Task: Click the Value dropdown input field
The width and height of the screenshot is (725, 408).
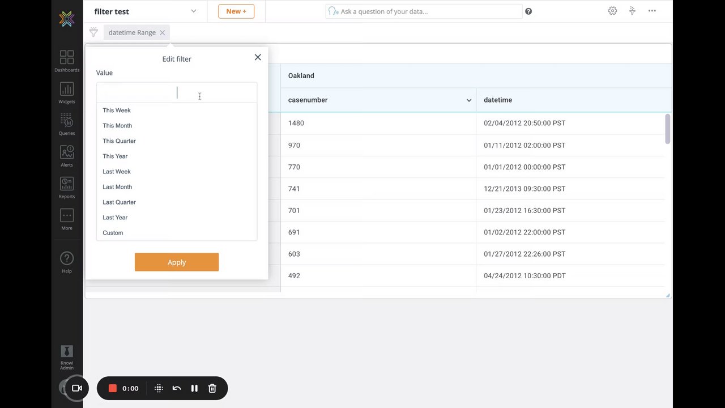Action: pos(177,93)
